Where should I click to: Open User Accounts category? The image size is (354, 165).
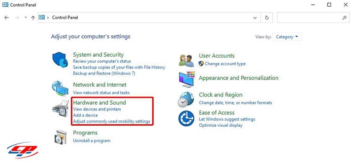tap(217, 56)
